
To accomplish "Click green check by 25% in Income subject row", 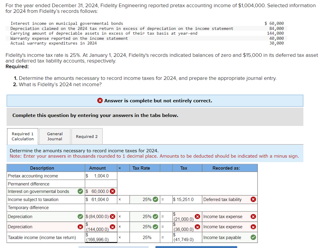I will (x=155, y=200).
